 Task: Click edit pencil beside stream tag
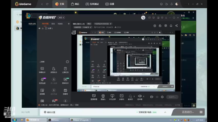tap(111, 24)
